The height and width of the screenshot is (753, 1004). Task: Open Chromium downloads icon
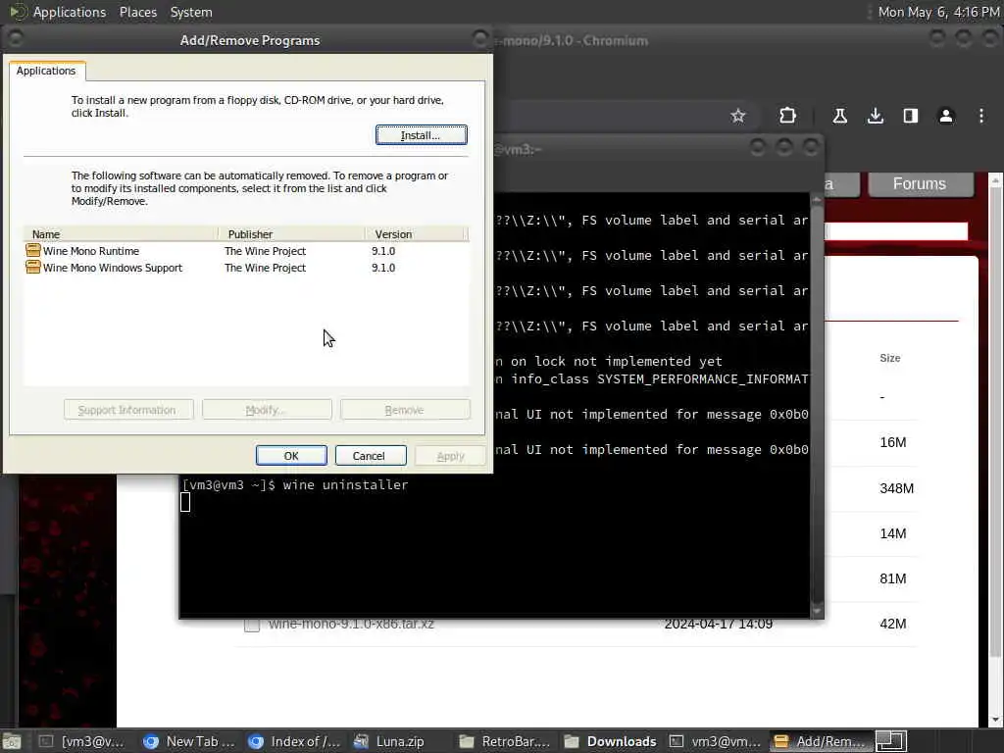point(876,116)
